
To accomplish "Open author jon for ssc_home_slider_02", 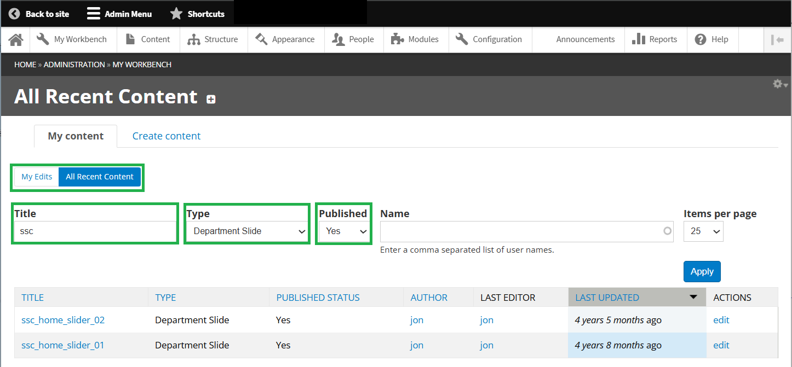I will (417, 320).
